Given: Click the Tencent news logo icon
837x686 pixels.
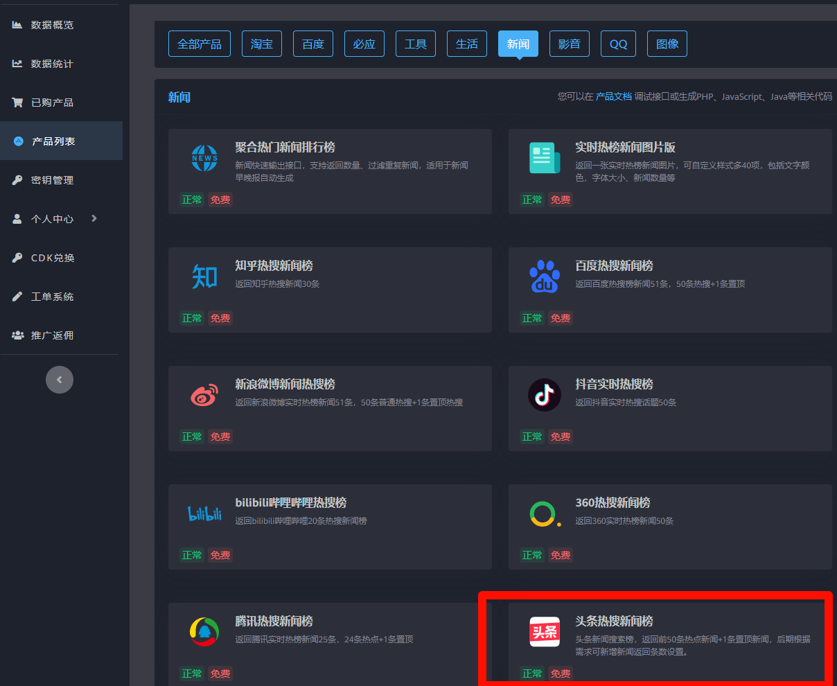Looking at the screenshot, I should (x=204, y=632).
